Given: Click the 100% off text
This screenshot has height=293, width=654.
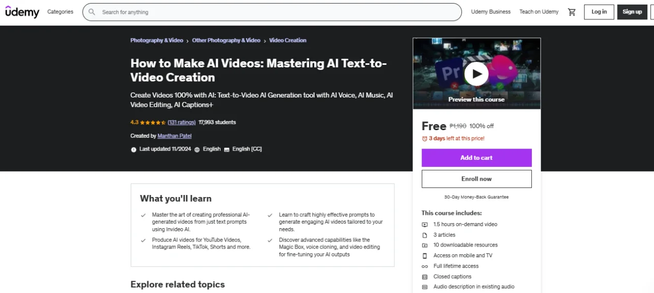Looking at the screenshot, I should [x=481, y=126].
